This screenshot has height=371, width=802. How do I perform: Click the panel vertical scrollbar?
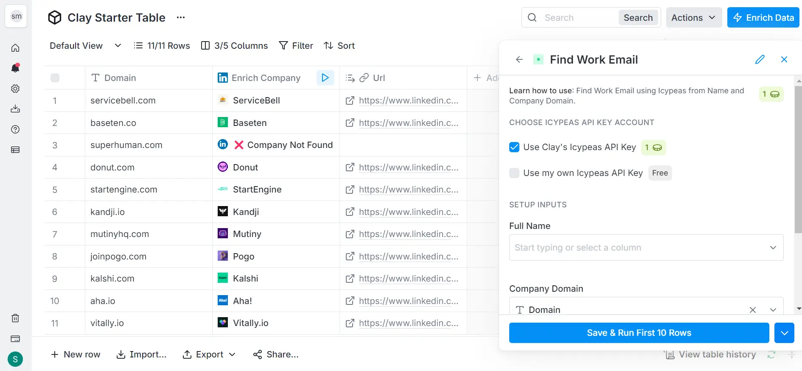pyautogui.click(x=798, y=159)
